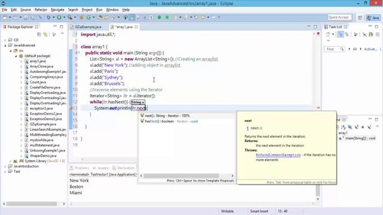Switch to the GZipExample.java editor tab

click(86, 27)
